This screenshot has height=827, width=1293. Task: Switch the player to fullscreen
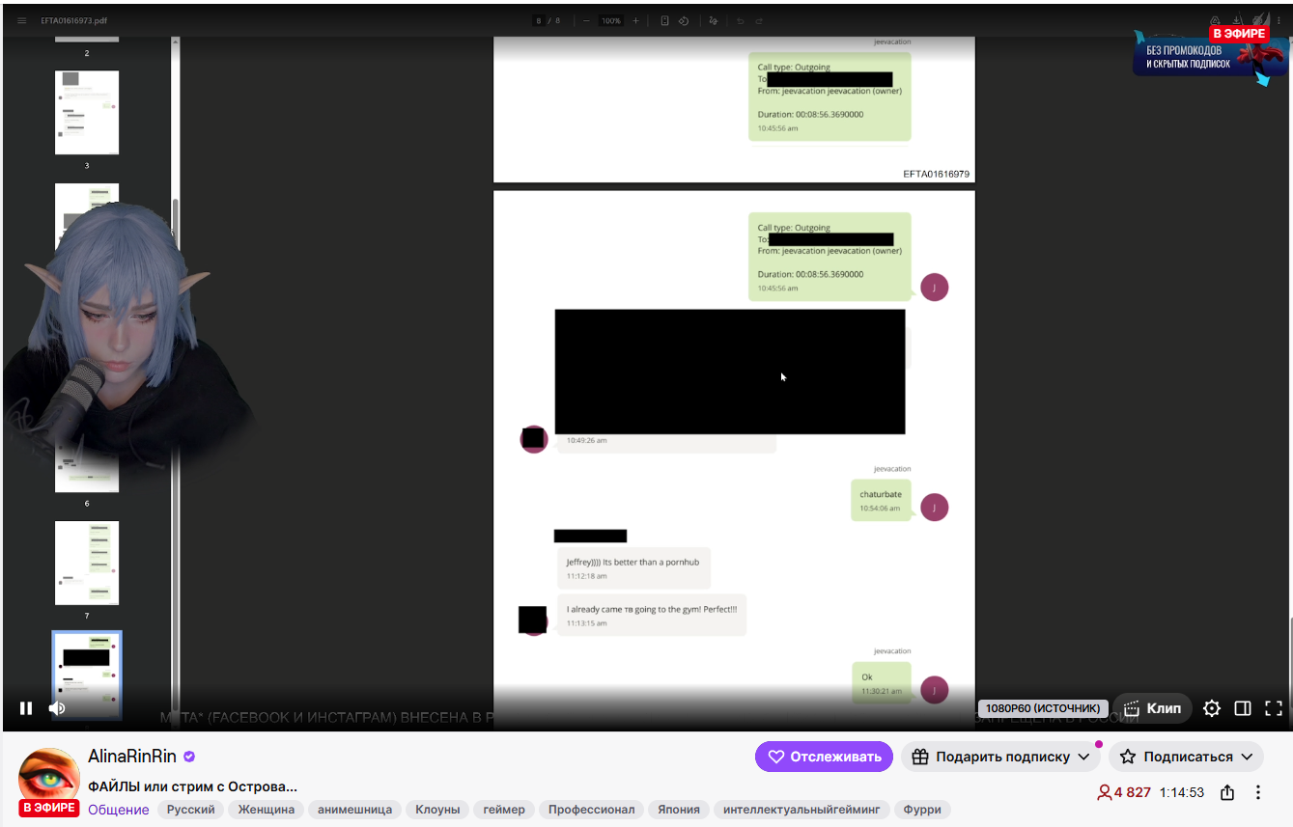[1274, 708]
